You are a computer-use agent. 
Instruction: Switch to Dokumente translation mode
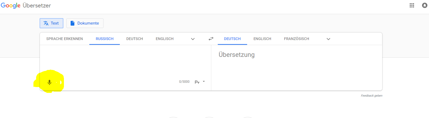[85, 23]
